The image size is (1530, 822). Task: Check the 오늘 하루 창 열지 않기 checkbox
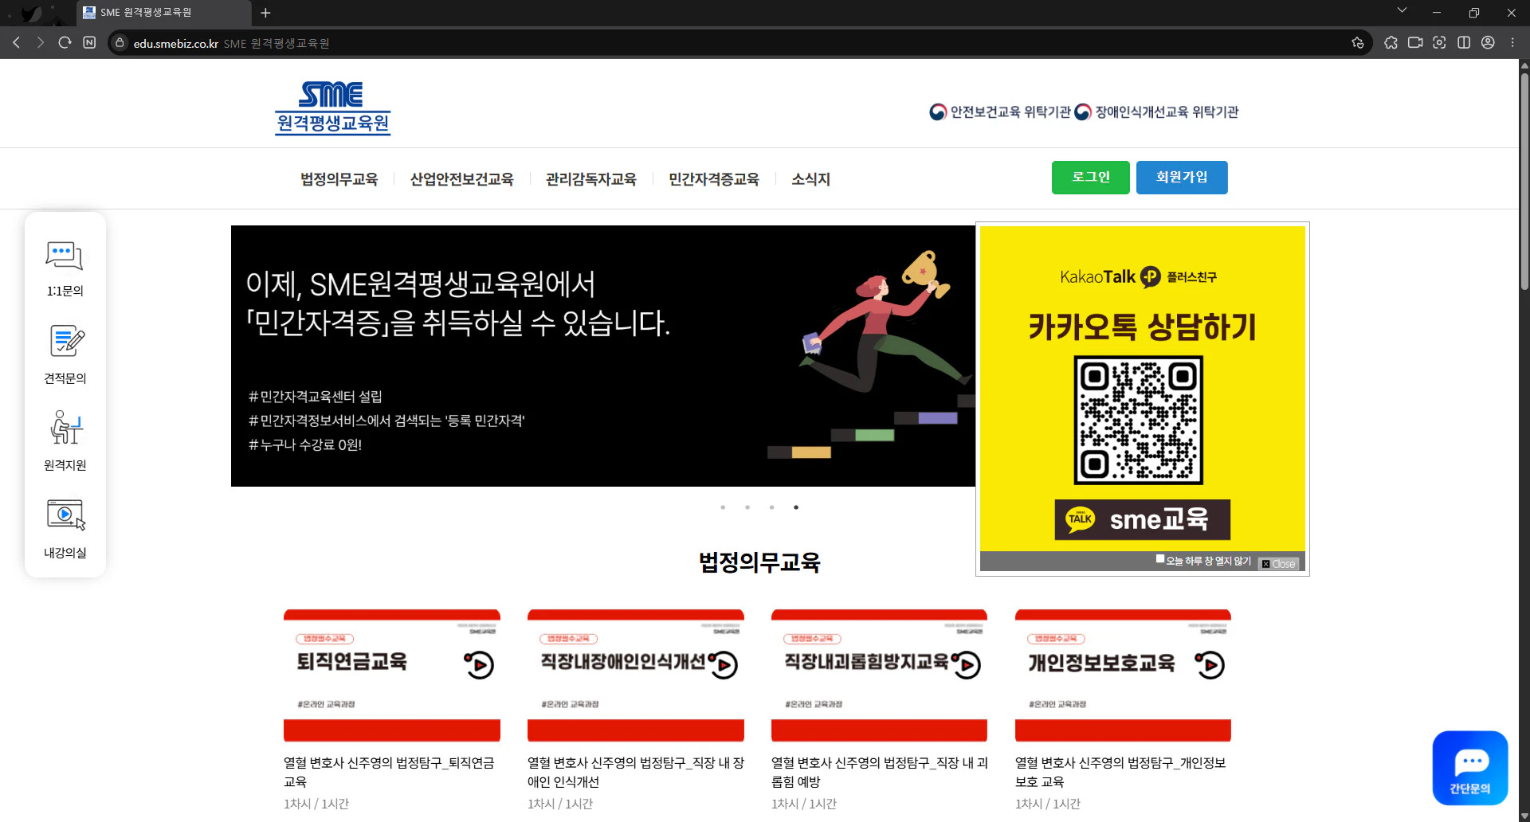tap(1160, 559)
